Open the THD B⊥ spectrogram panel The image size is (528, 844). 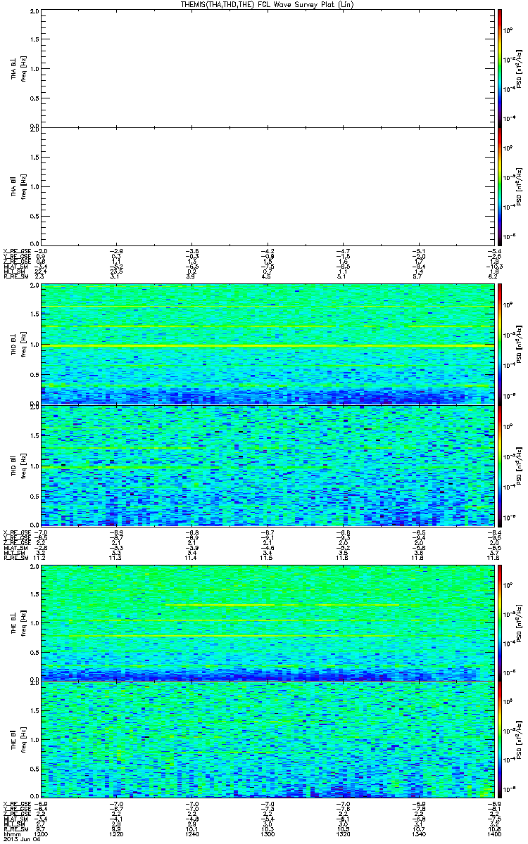[266, 345]
